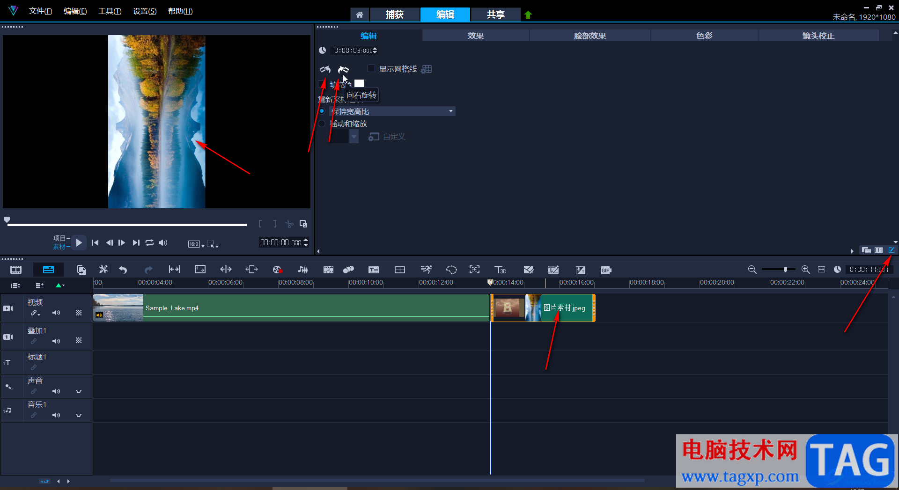Open the resampling option dropdown
899x490 pixels.
(x=392, y=111)
